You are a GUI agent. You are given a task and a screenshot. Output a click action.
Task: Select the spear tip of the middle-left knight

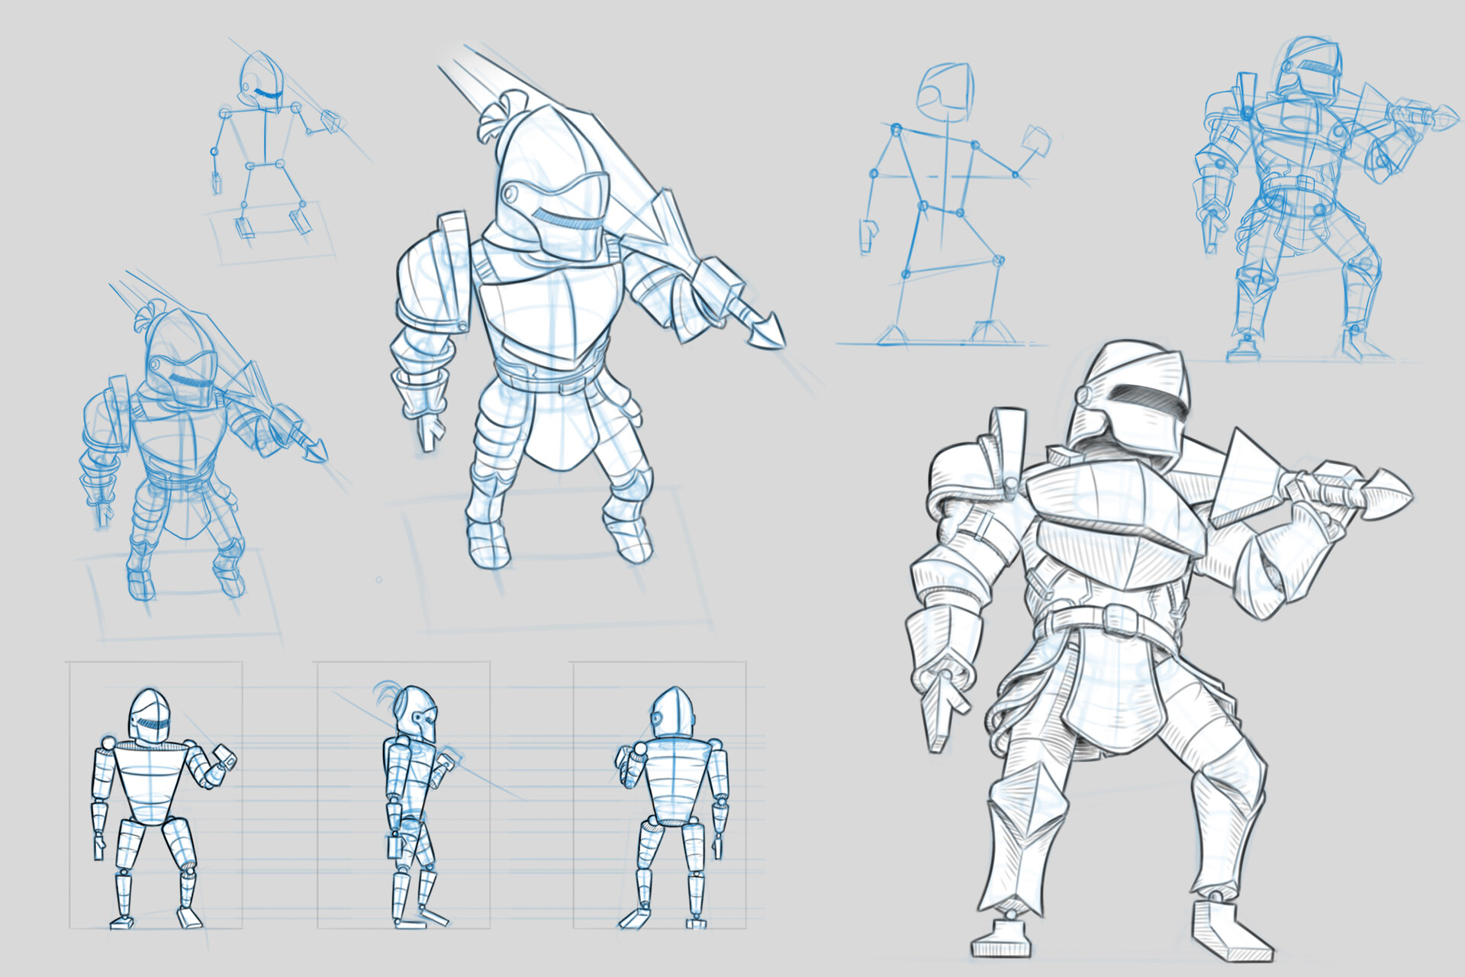[x=317, y=450]
